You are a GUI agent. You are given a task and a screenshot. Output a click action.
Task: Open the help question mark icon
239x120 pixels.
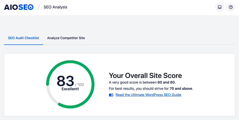(x=230, y=7)
